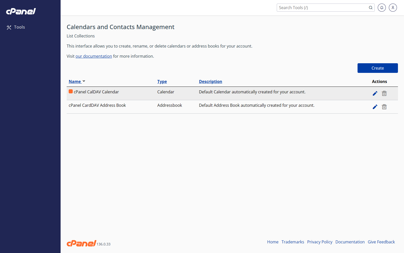The image size is (404, 253).
Task: Open the Give Feedback footer link
Action: [381, 242]
